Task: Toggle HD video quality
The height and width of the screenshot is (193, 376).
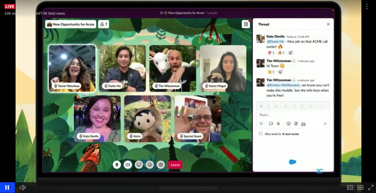Action: point(360,187)
